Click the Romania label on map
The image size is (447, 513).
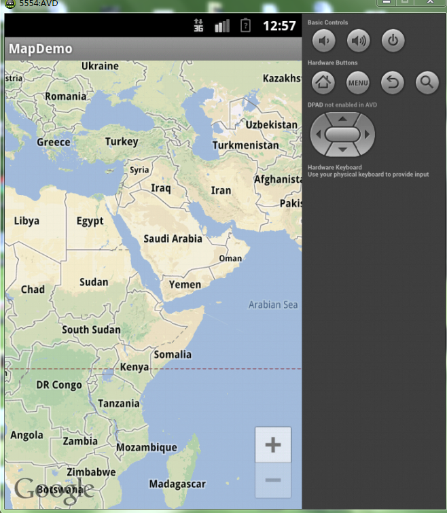pos(66,96)
